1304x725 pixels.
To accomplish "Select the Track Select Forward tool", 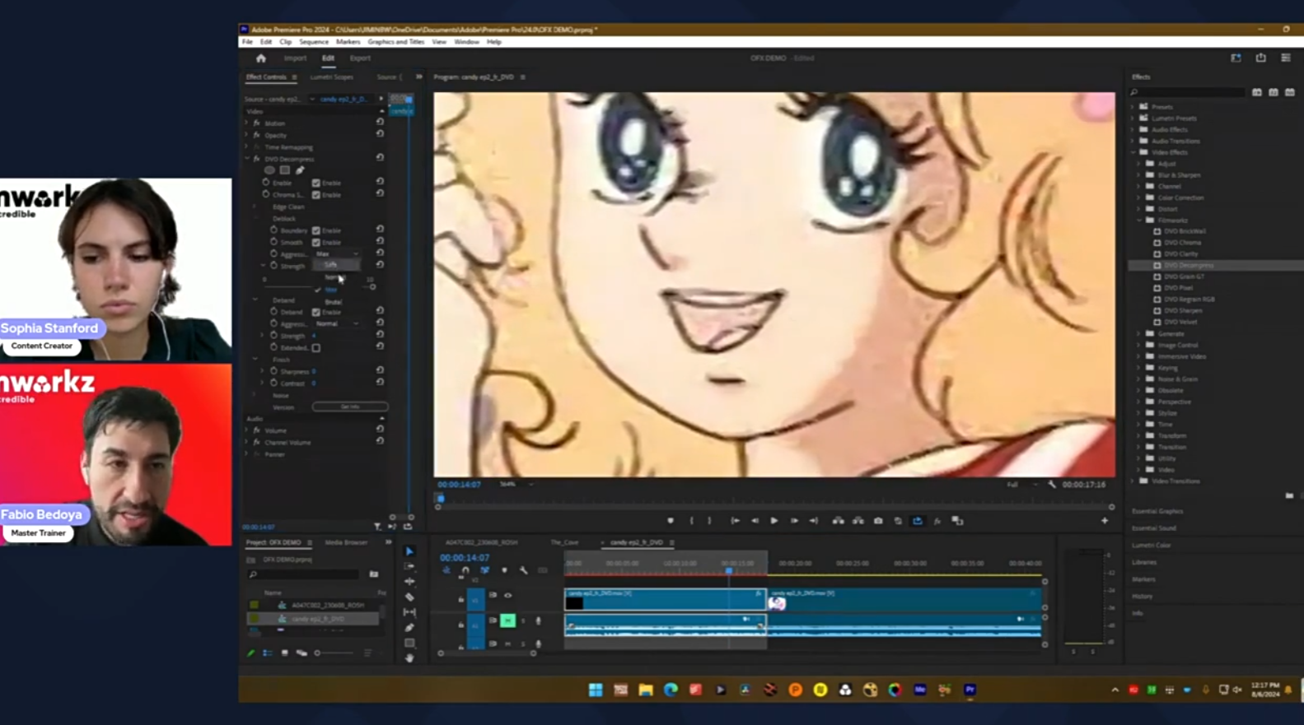I will pyautogui.click(x=409, y=566).
